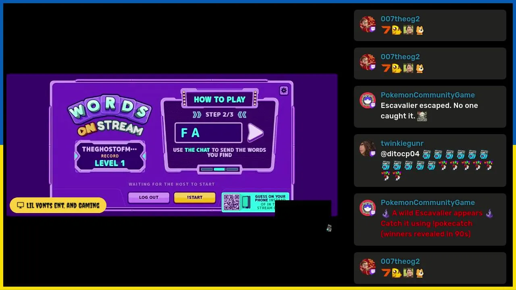This screenshot has width=516, height=290.
Task: Click the "Escavalier escaped. No one caught it." message
Action: 429,111
